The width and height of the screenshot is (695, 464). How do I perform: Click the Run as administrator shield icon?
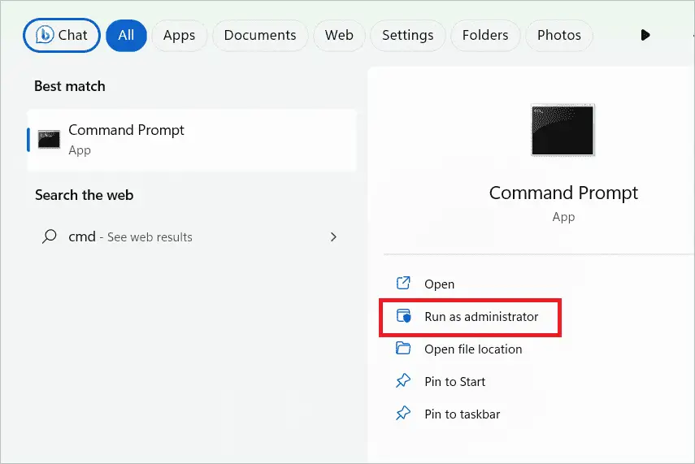click(x=403, y=316)
